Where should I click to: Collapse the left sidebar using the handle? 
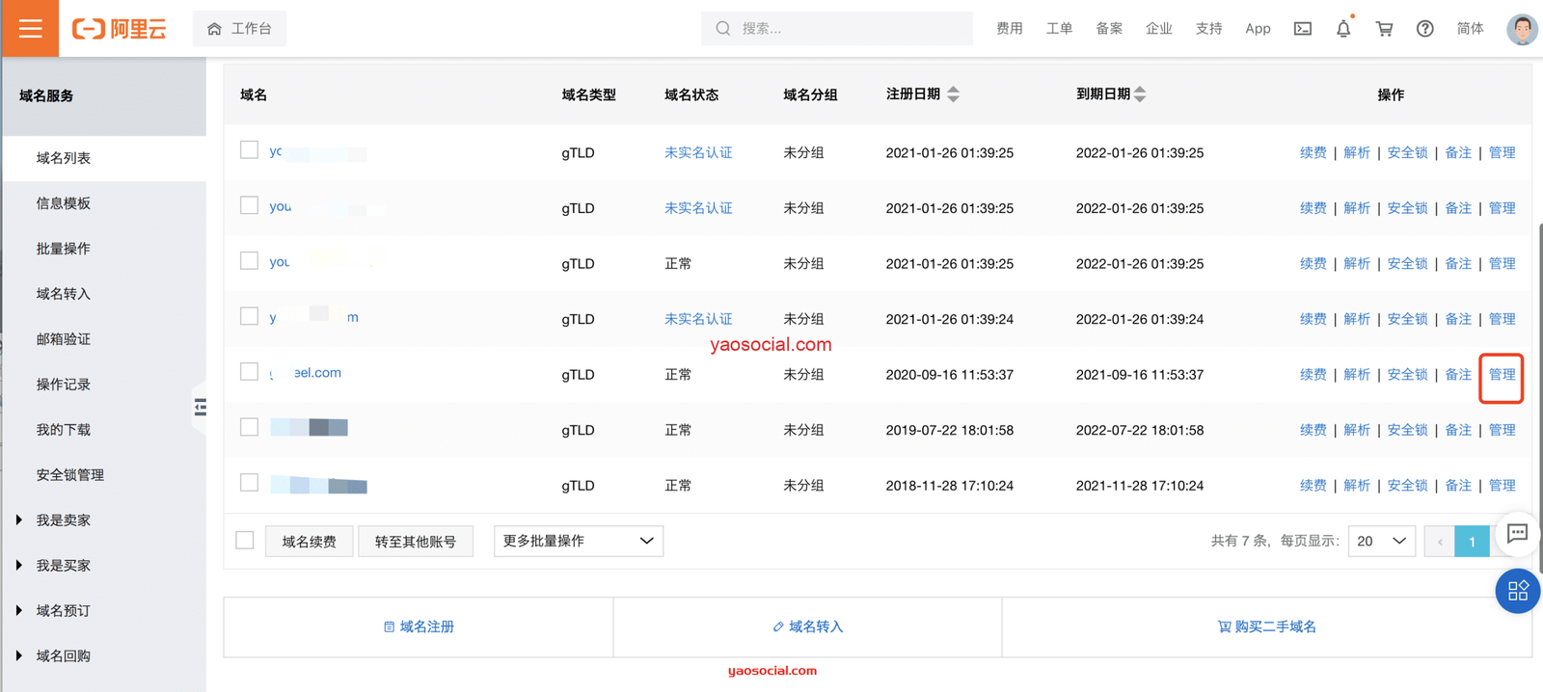[200, 407]
